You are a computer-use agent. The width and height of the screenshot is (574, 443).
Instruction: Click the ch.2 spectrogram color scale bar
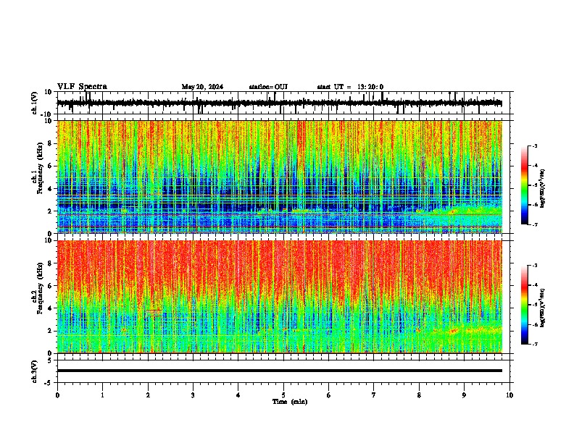pos(524,305)
